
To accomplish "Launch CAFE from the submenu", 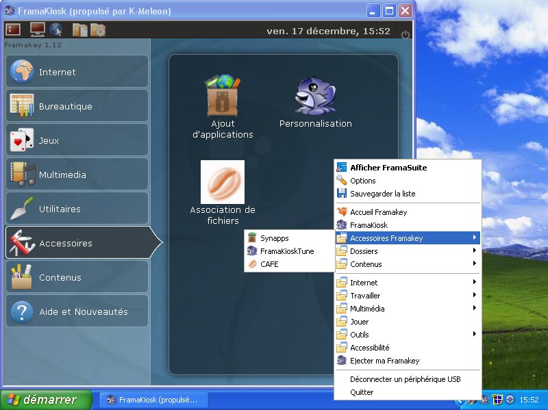I will coord(289,264).
